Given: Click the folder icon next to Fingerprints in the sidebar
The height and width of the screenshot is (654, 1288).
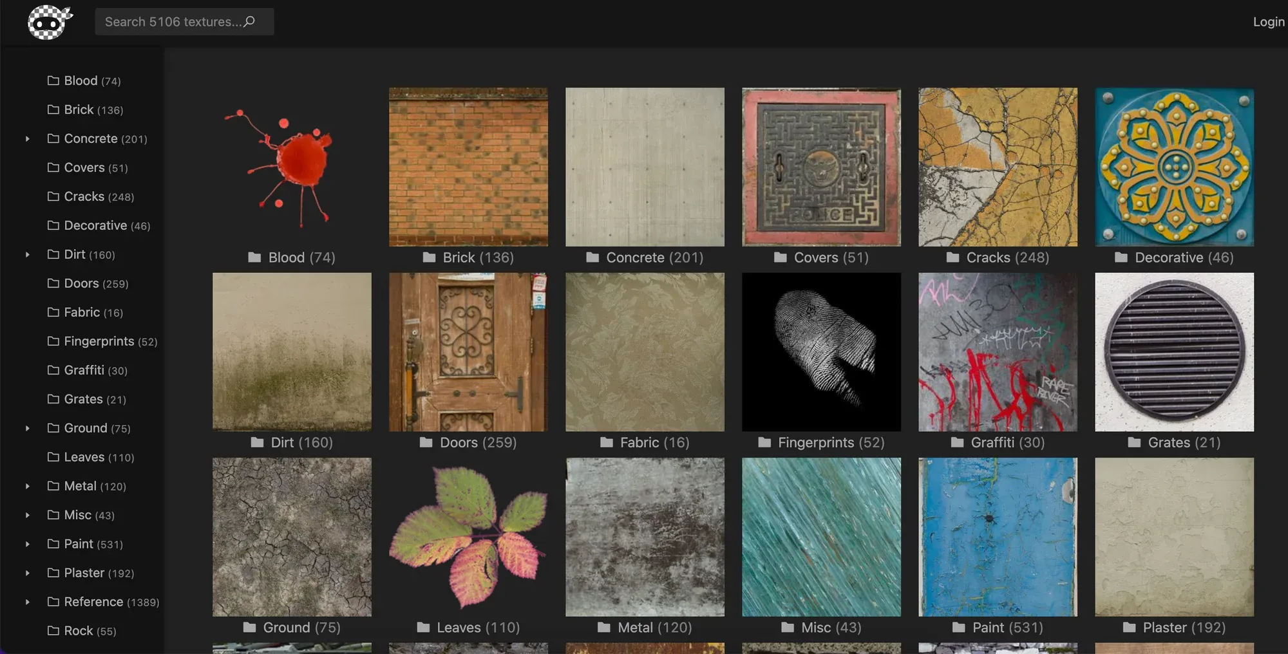Looking at the screenshot, I should coord(53,341).
